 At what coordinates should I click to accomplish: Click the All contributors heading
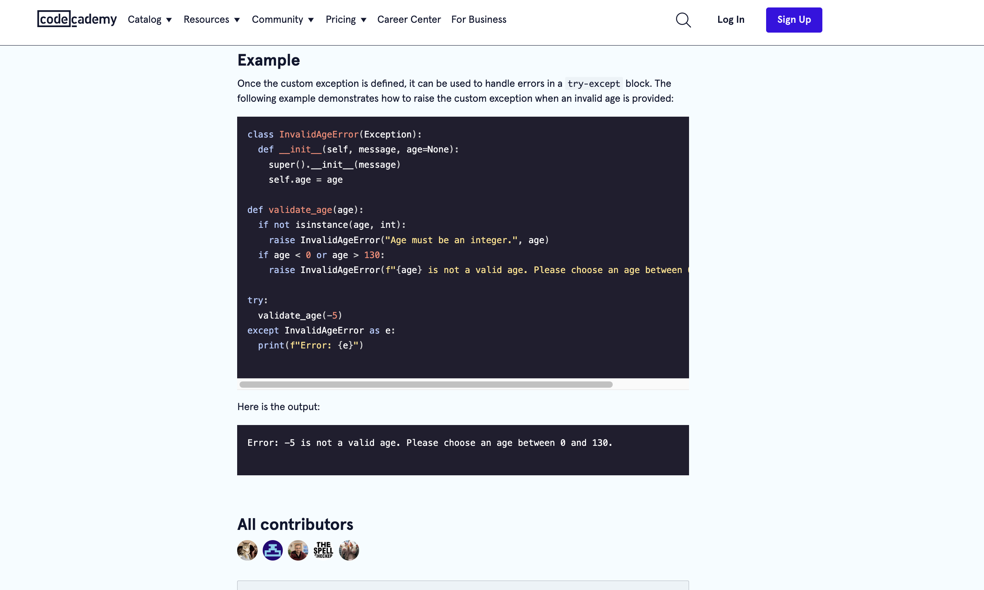[x=295, y=524]
